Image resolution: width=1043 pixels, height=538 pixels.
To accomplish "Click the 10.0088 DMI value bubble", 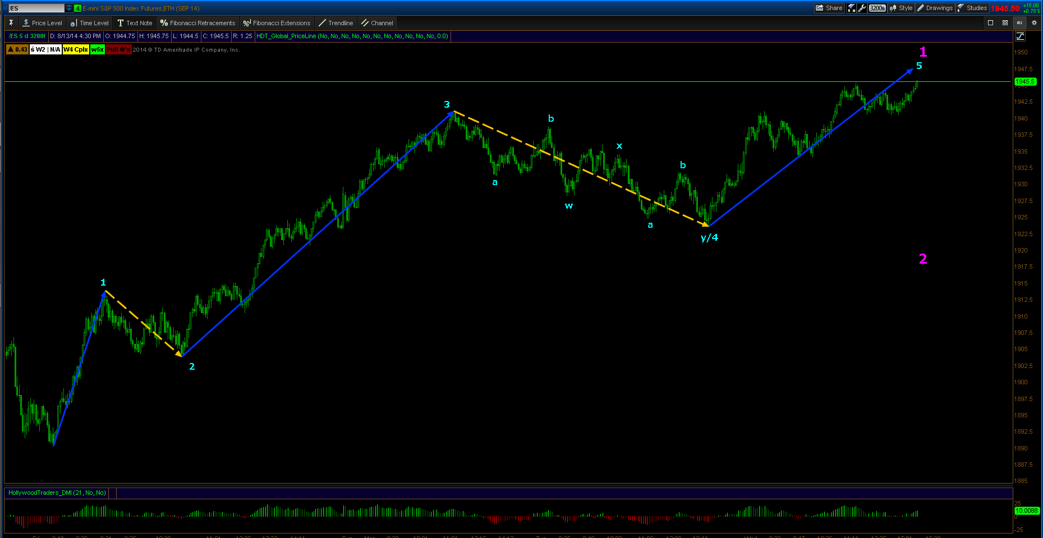I will pos(1027,511).
